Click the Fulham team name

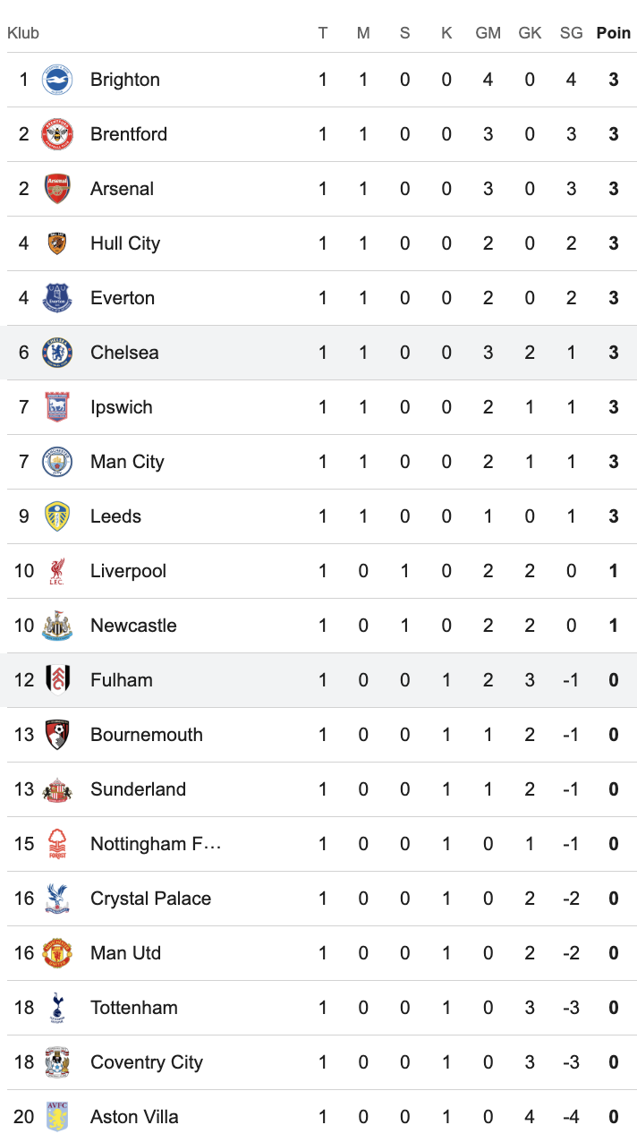[122, 680]
